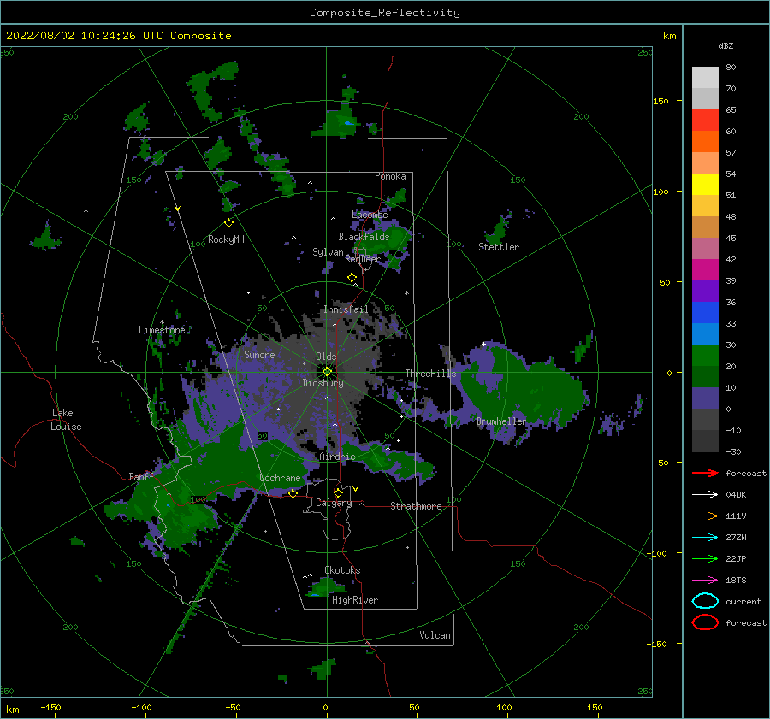Screen dimensions: 770x719
Task: Pick the purple 39–36 dBZ swatch
Action: coord(705,291)
